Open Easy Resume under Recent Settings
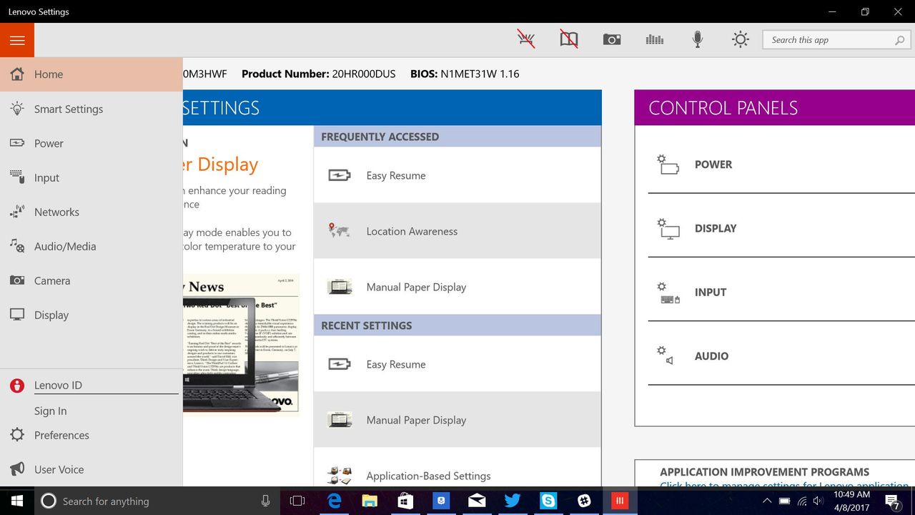This screenshot has height=515, width=915. tap(457, 364)
